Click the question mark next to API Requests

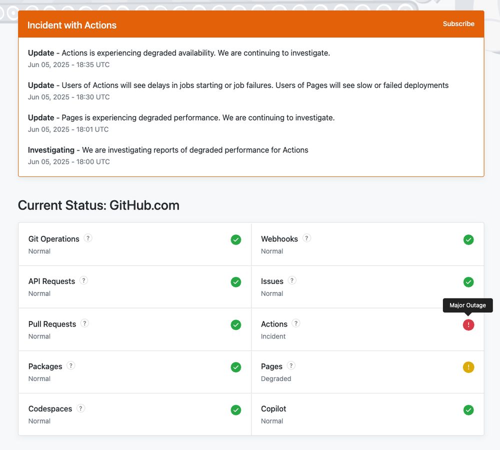(83, 280)
